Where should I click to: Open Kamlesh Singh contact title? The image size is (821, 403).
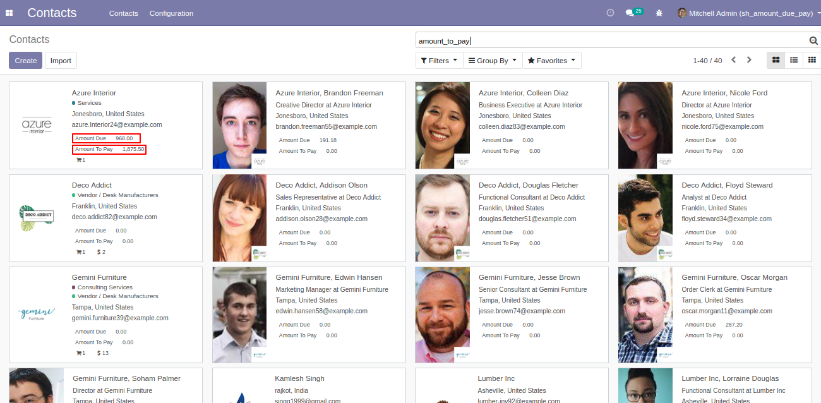click(x=299, y=378)
